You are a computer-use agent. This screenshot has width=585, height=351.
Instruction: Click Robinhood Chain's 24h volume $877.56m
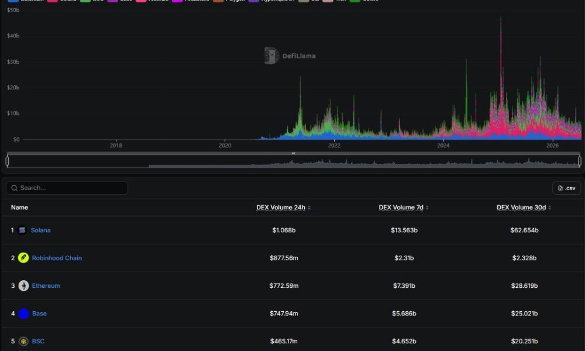[284, 258]
